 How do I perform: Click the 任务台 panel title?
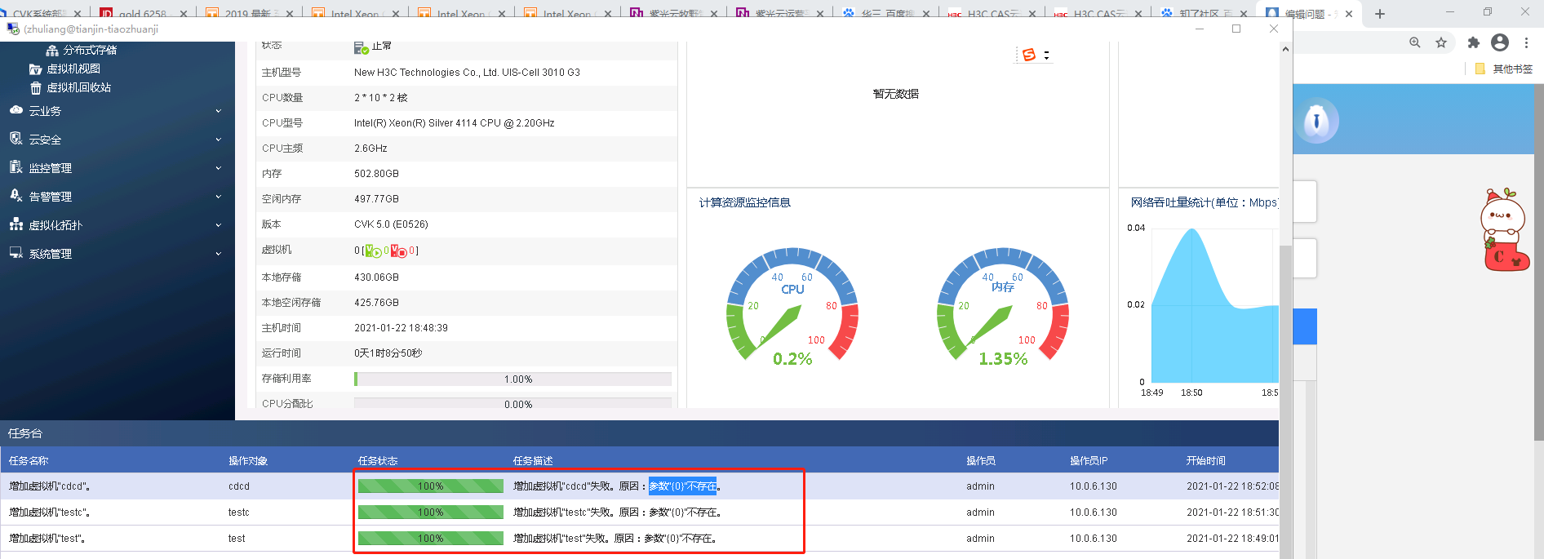(x=25, y=433)
